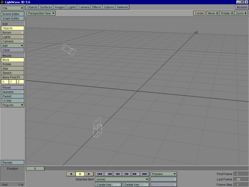Image resolution: width=249 pixels, height=187 pixels.
Task: Center the perspective view
Action: click(x=199, y=13)
